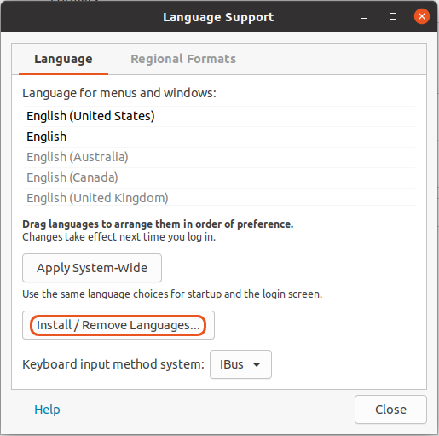Select the plain English entry in the list
This screenshot has height=436, width=439.
[x=219, y=137]
